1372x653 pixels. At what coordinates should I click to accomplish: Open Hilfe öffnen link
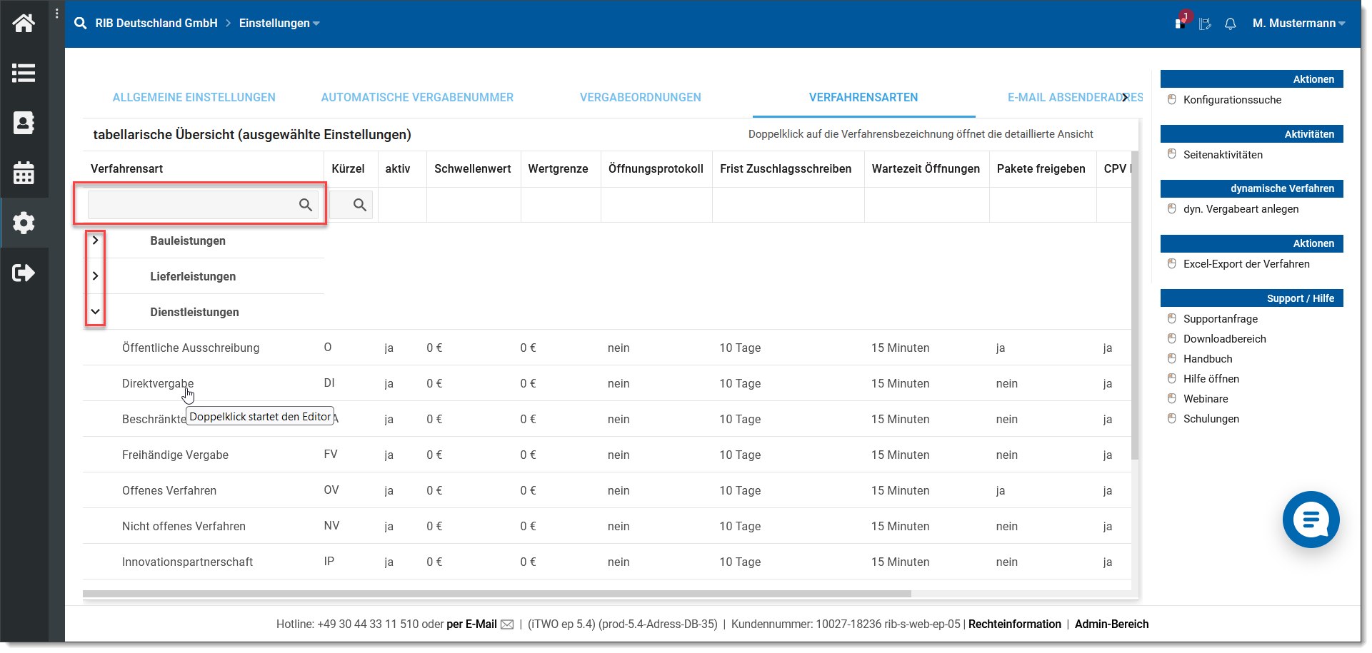tap(1211, 379)
